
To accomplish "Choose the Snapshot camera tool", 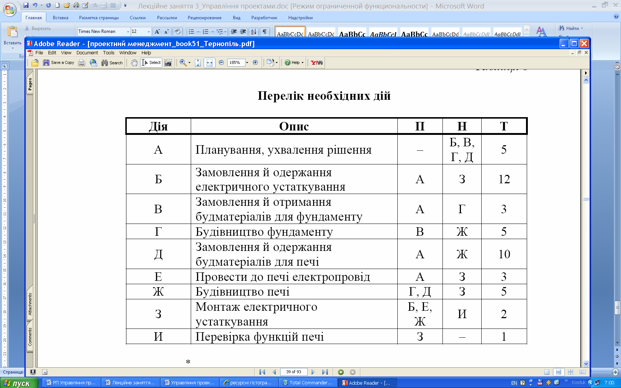I will click(168, 63).
